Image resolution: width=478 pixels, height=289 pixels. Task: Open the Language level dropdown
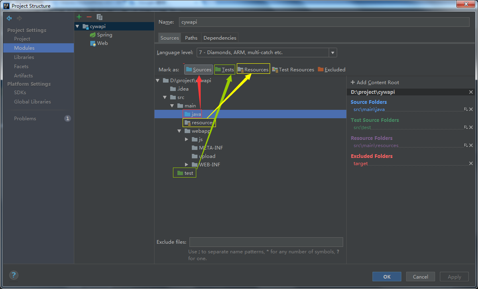pos(332,53)
